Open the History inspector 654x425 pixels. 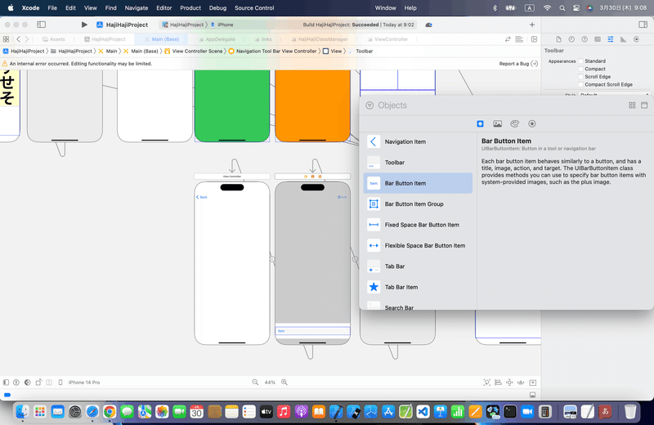[x=571, y=39]
